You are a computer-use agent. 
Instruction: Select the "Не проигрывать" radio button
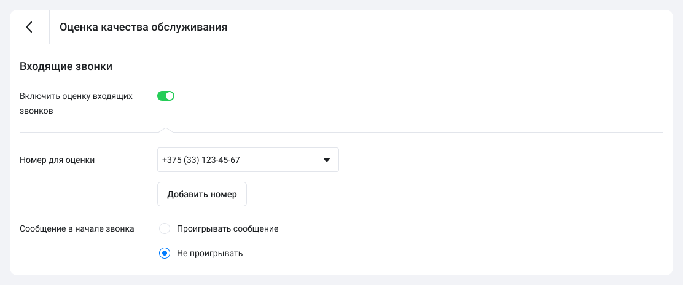[x=164, y=253]
